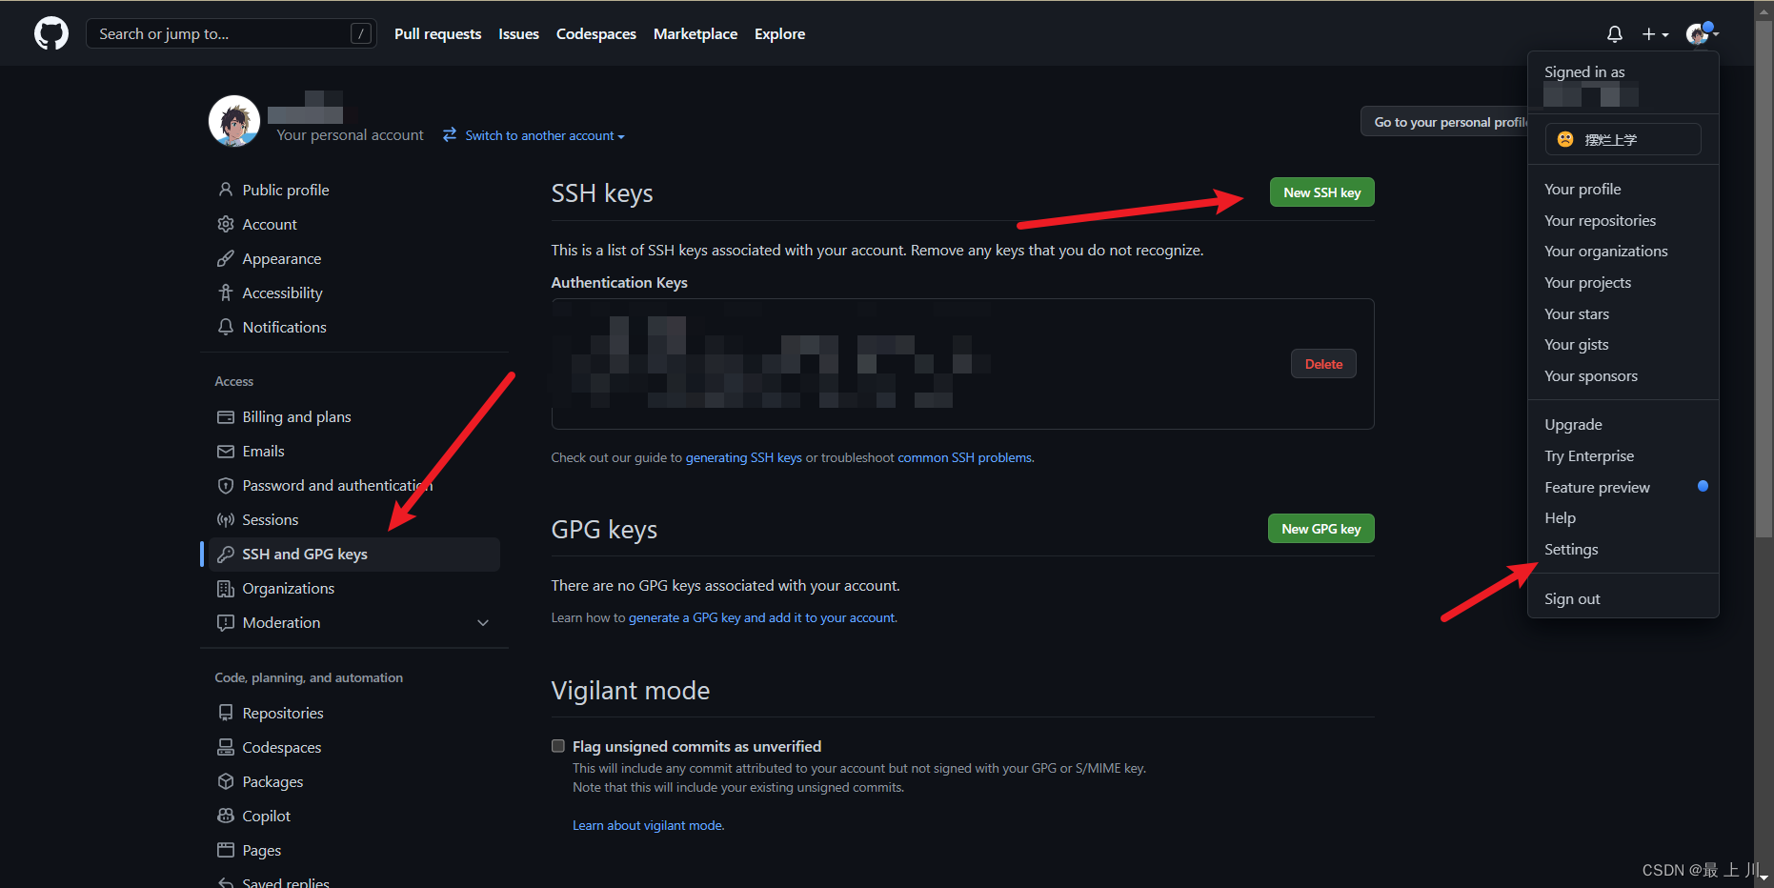The width and height of the screenshot is (1774, 888).
Task: Click the credit card icon beside Billing
Action: tap(226, 416)
